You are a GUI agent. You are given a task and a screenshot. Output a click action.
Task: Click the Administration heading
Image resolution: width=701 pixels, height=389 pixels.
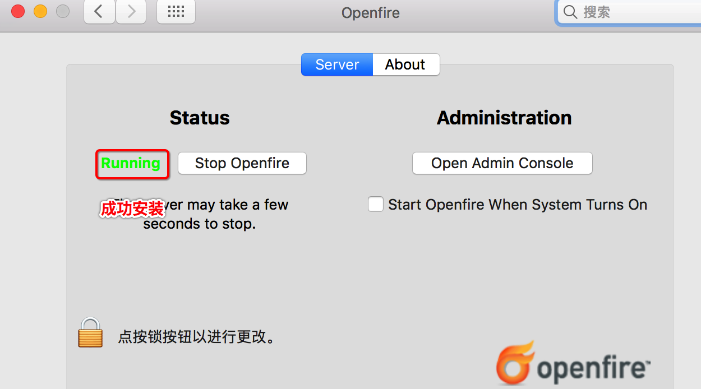click(504, 118)
